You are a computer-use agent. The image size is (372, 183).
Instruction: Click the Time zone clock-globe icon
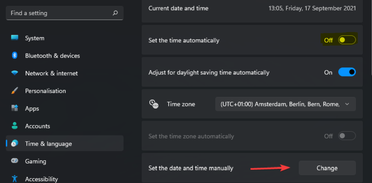click(154, 104)
